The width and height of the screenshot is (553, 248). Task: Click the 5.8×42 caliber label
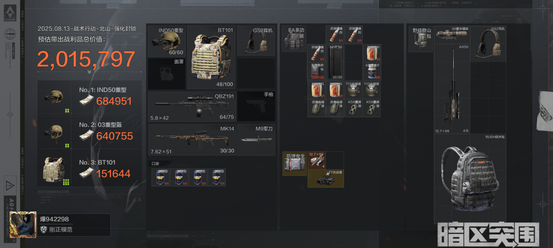(159, 118)
